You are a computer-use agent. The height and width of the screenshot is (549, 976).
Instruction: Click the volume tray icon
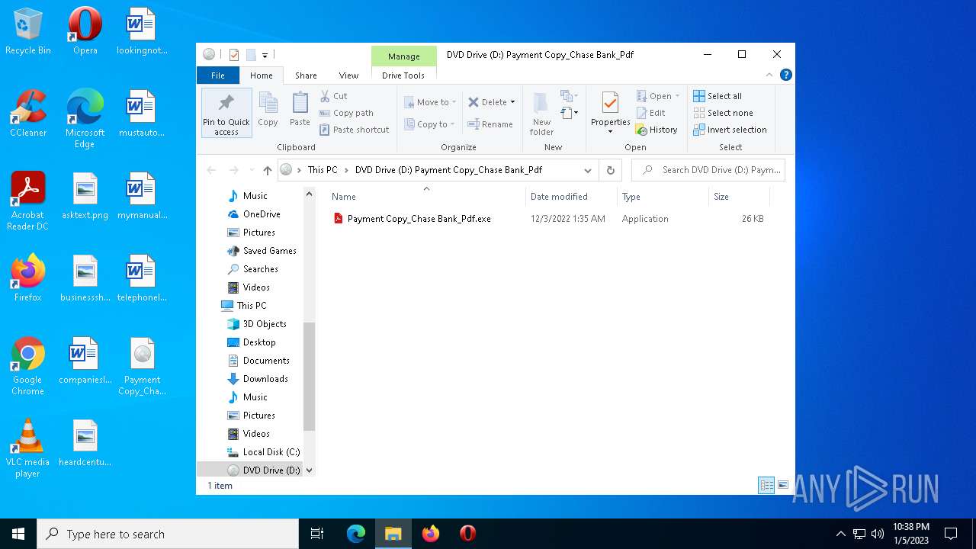click(877, 534)
